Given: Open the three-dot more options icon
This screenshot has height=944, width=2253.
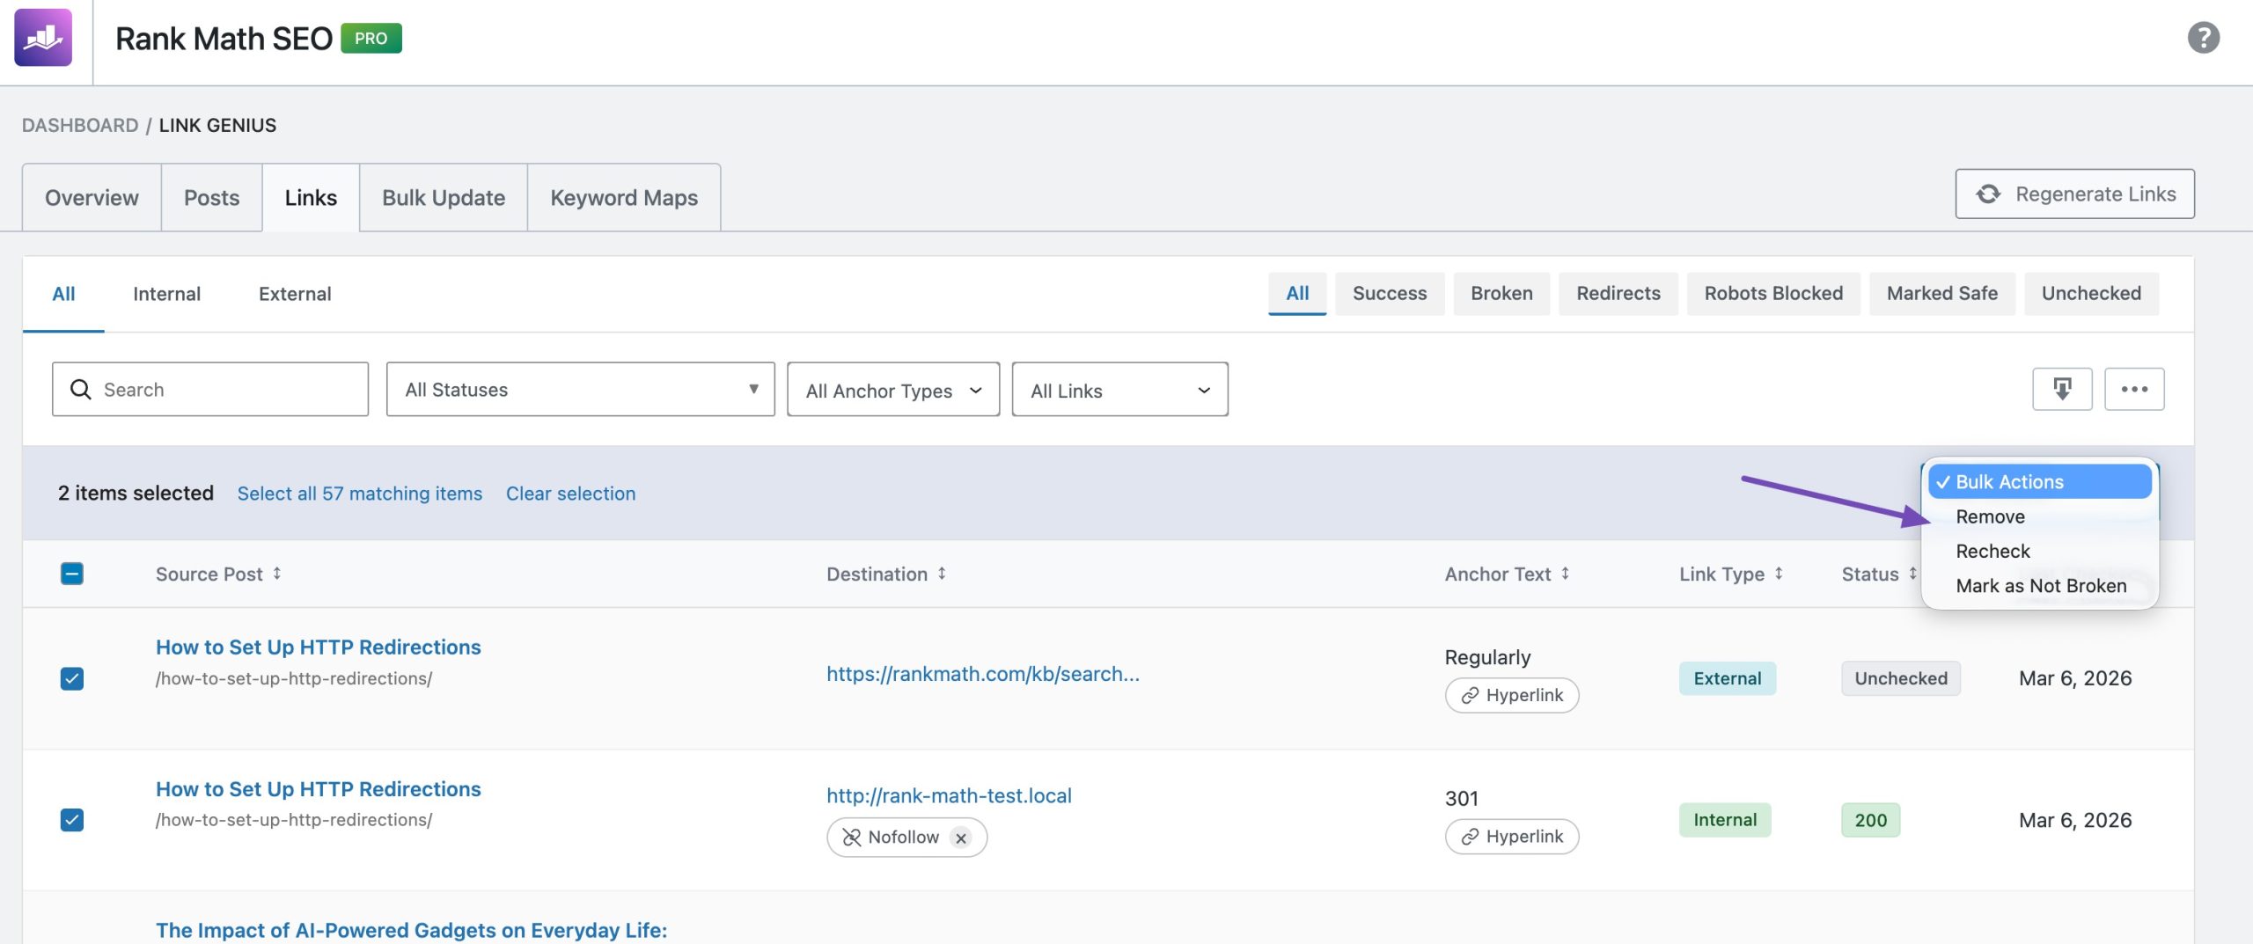Looking at the screenshot, I should point(2134,388).
